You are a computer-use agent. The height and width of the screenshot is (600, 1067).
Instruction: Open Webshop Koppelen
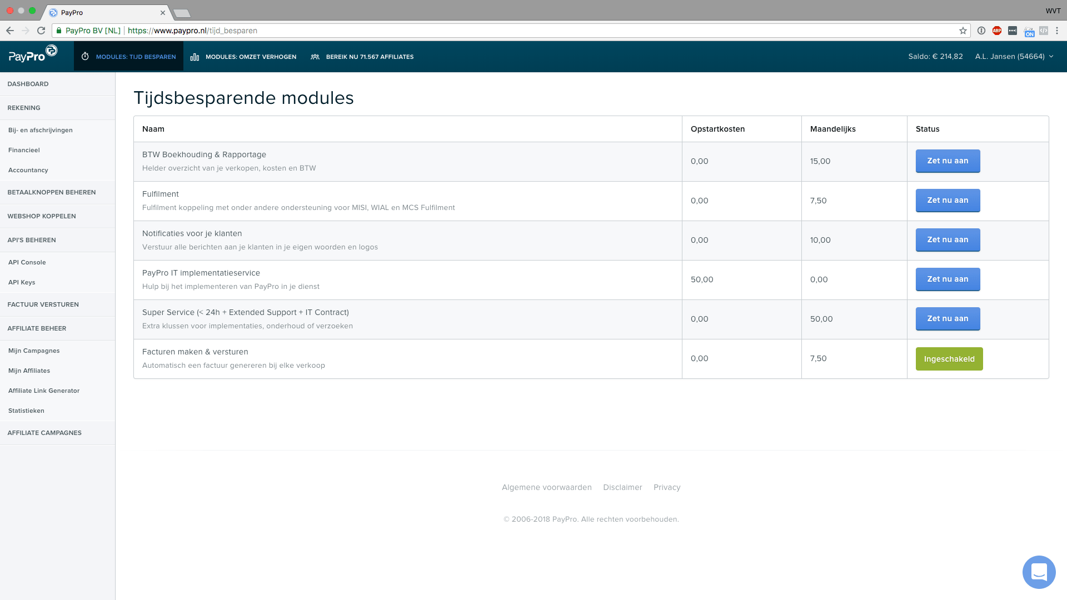pyautogui.click(x=57, y=216)
